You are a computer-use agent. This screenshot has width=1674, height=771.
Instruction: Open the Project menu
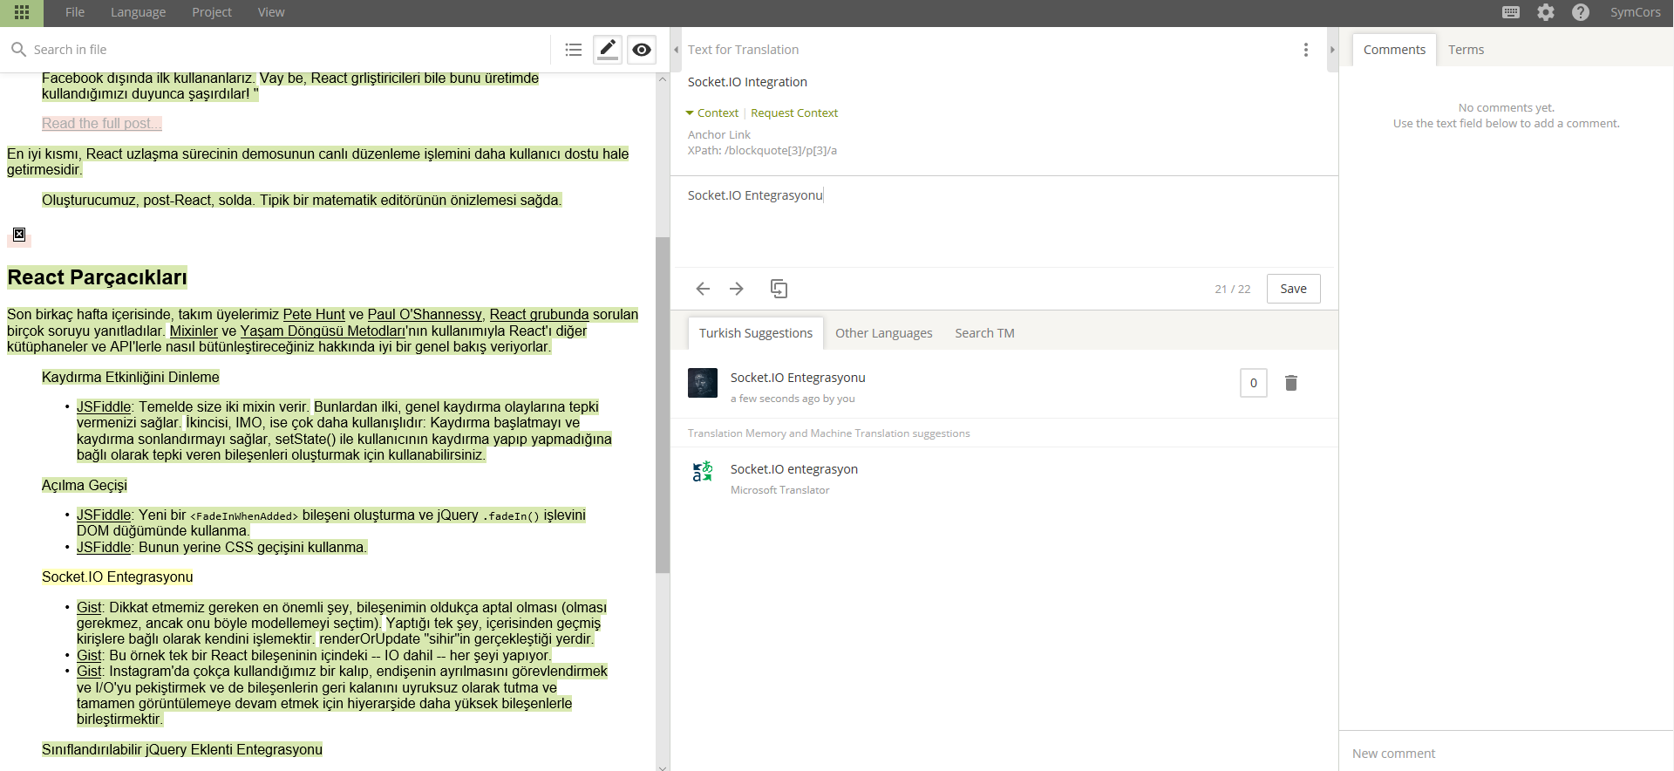pos(212,12)
